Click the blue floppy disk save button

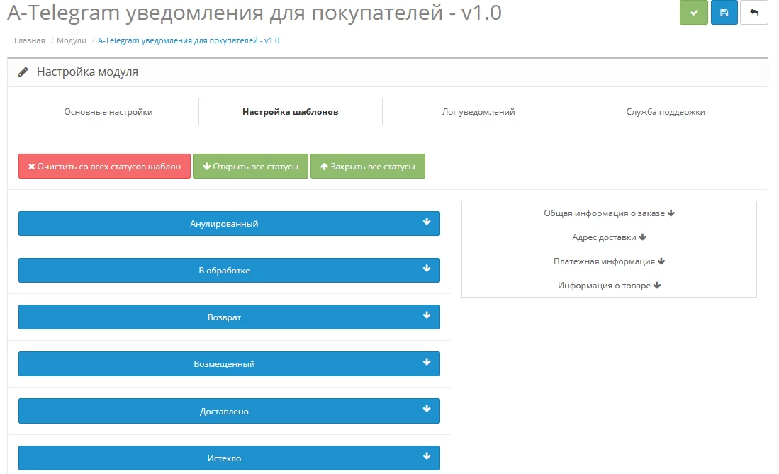tap(724, 13)
